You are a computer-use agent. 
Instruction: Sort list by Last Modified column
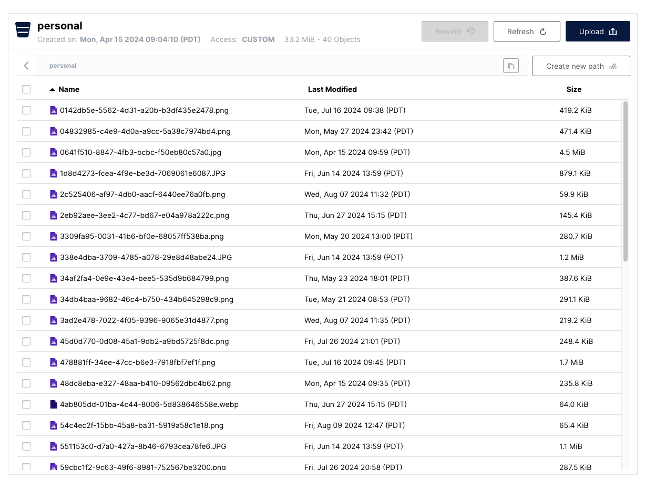[x=332, y=89]
